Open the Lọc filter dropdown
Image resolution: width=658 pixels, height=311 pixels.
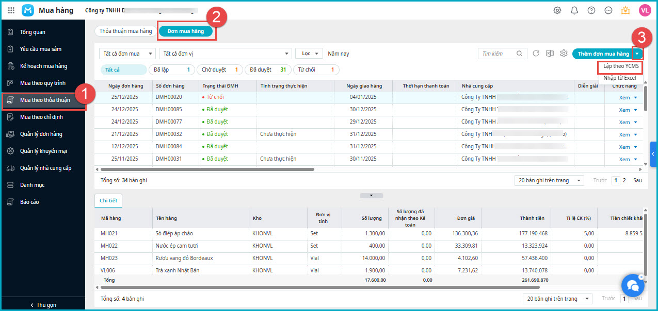pos(309,54)
